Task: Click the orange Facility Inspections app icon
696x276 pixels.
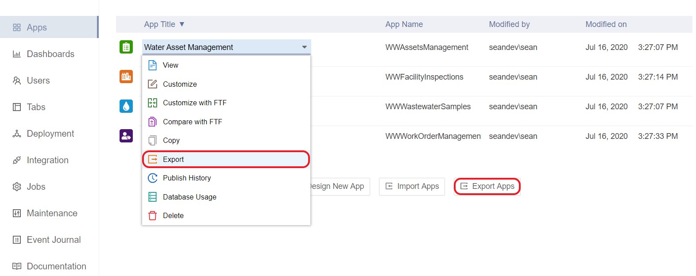Action: [x=126, y=77]
